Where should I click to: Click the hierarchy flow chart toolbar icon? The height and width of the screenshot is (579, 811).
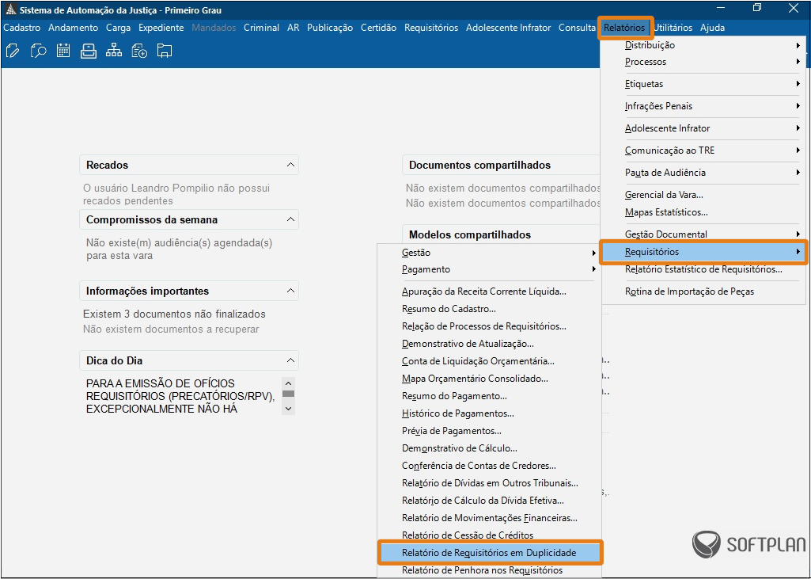click(x=114, y=51)
